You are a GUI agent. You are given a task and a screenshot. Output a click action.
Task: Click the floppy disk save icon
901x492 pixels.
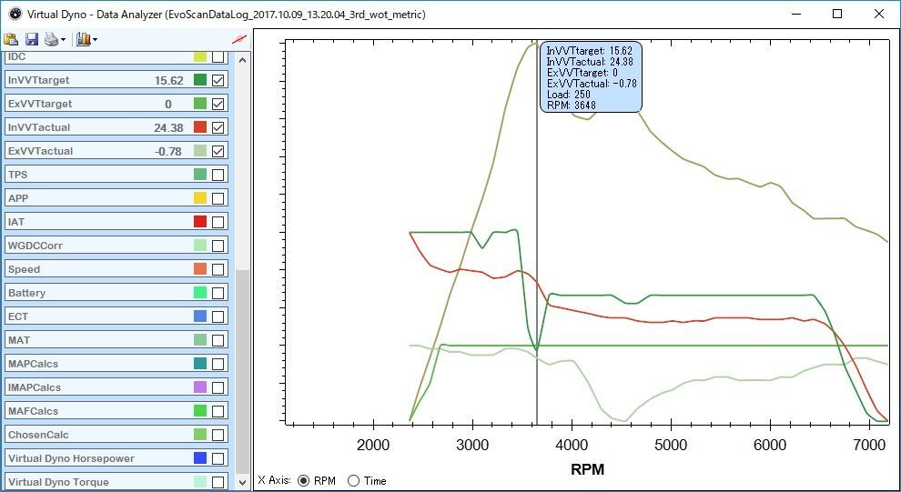(x=32, y=40)
